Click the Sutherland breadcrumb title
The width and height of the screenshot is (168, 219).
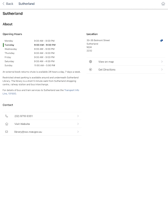[26, 4]
